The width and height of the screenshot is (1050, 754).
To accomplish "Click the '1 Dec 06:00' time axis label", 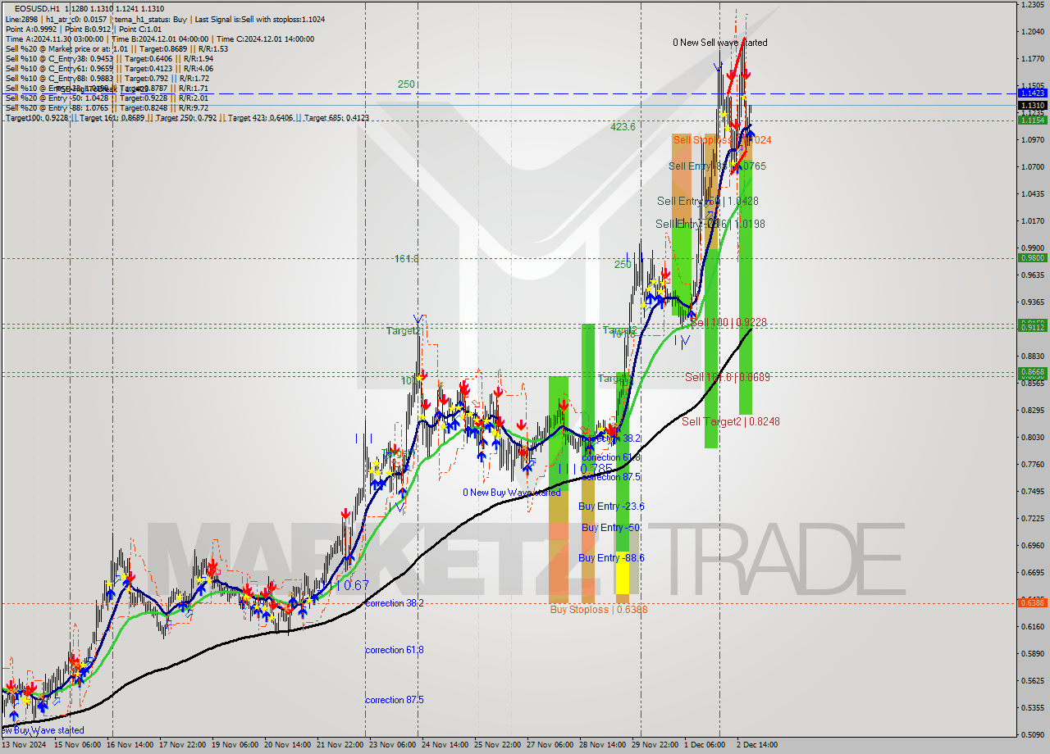I will [x=705, y=745].
